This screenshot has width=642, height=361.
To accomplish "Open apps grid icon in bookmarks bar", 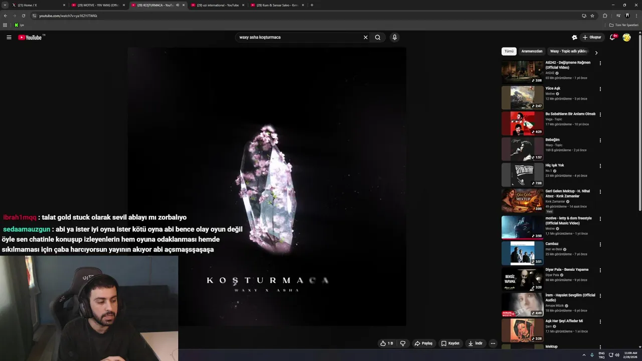I will 5,25.
